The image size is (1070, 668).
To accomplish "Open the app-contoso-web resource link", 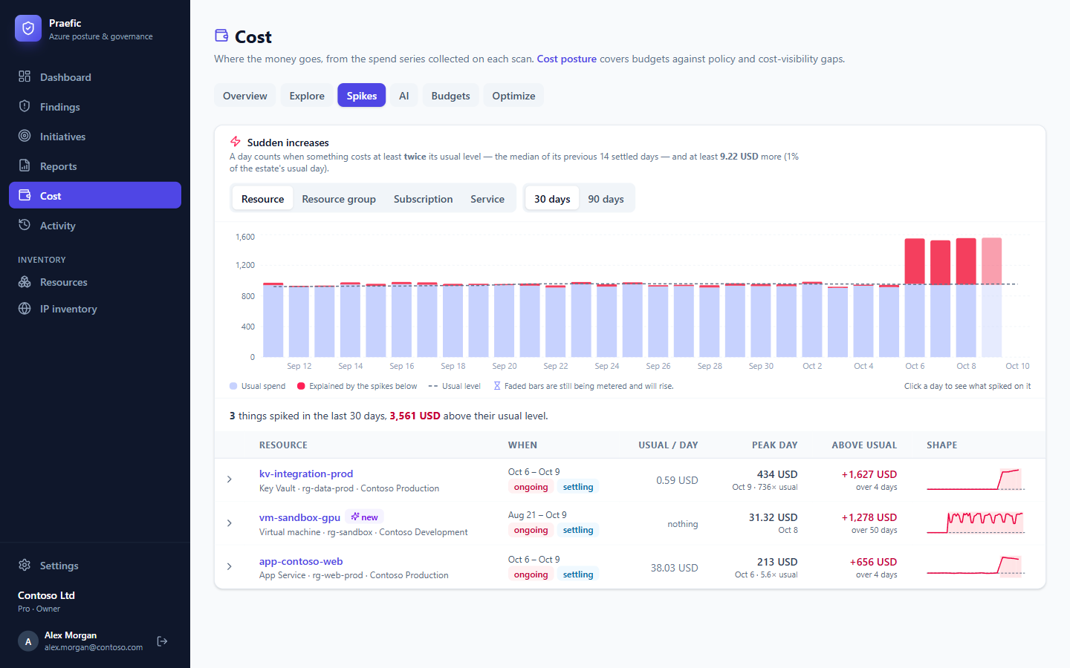I will coord(301,561).
